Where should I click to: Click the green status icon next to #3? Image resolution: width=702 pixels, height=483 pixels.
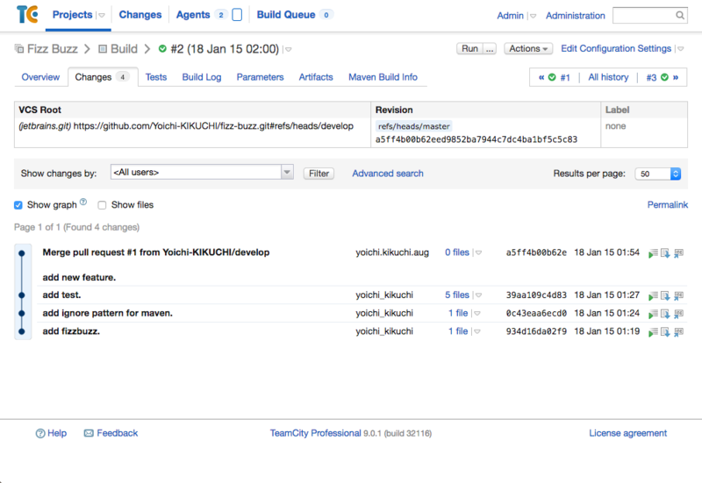point(664,77)
